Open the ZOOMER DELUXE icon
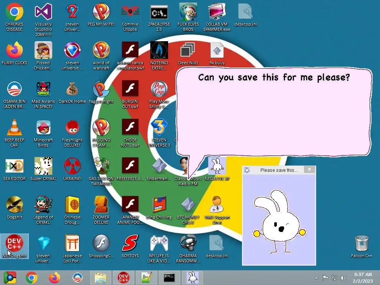 101,204
